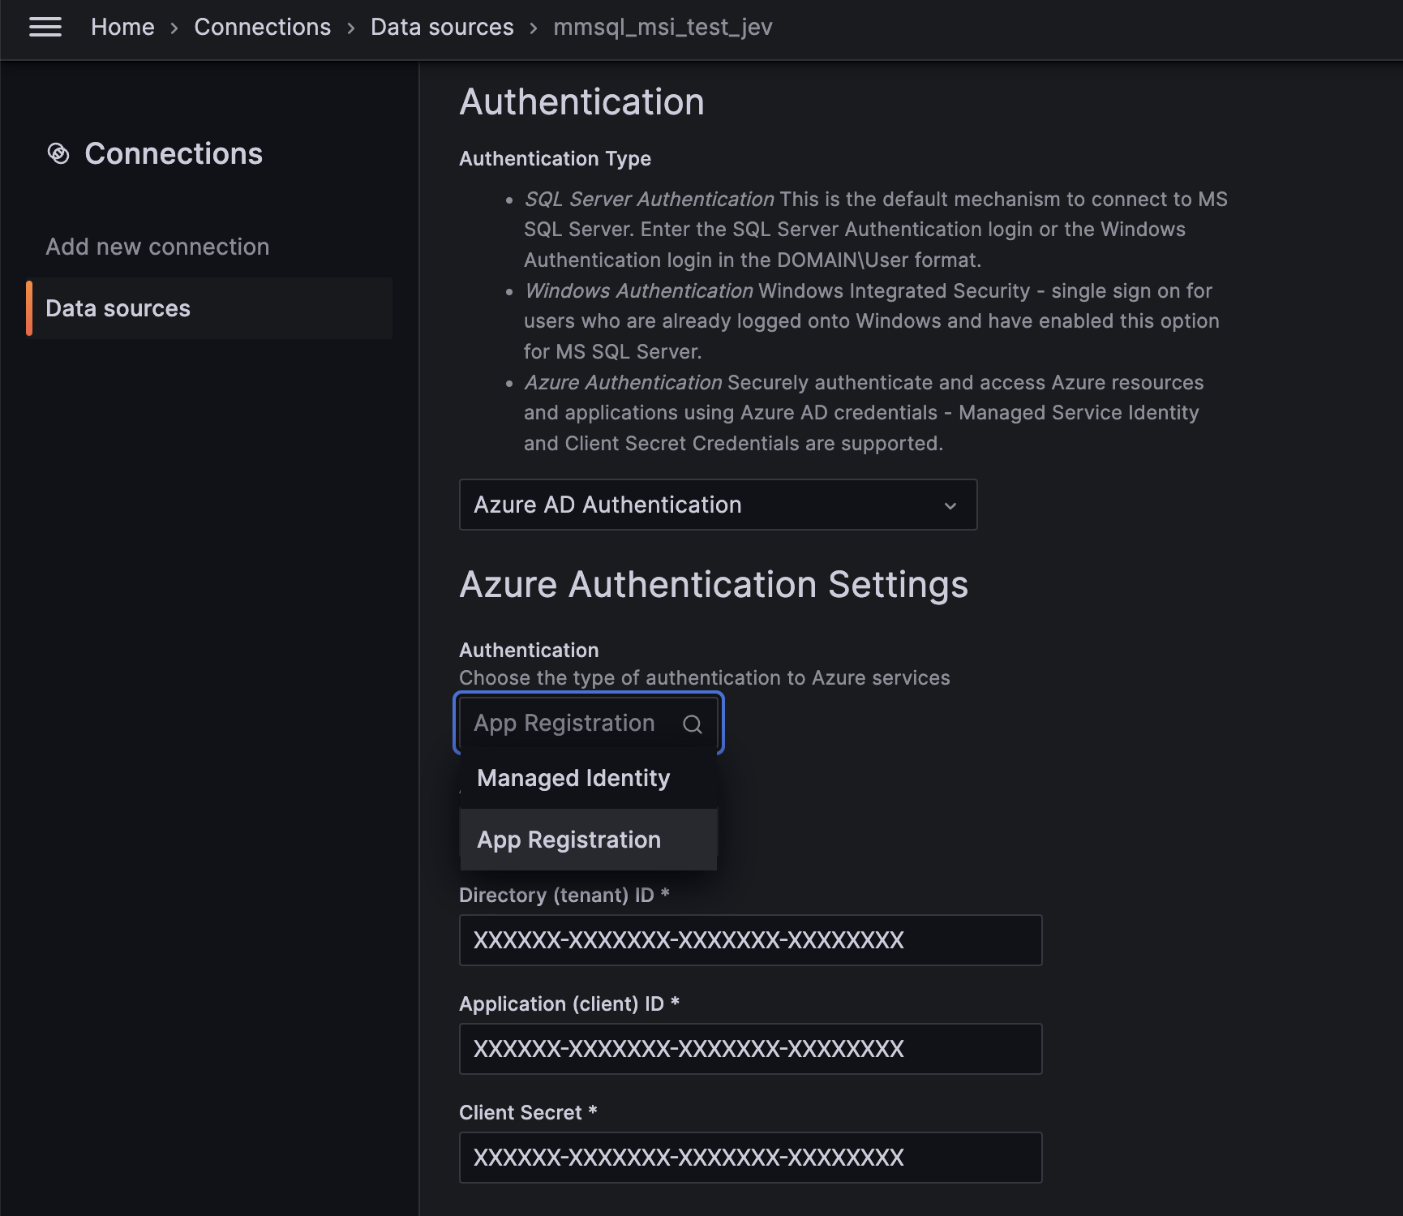Open the Azure AD Authentication dropdown

(717, 505)
